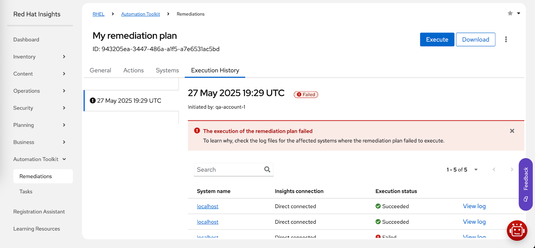The height and width of the screenshot is (248, 535).
Task: Download the remediation plan
Action: pos(475,39)
